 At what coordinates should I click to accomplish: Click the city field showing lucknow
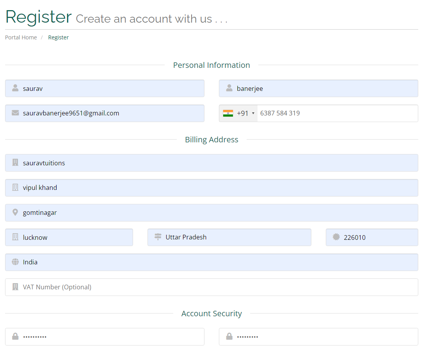coord(69,237)
